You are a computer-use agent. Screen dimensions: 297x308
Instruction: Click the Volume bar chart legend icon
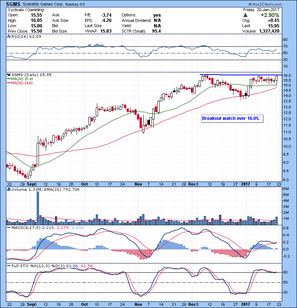pos(9,189)
